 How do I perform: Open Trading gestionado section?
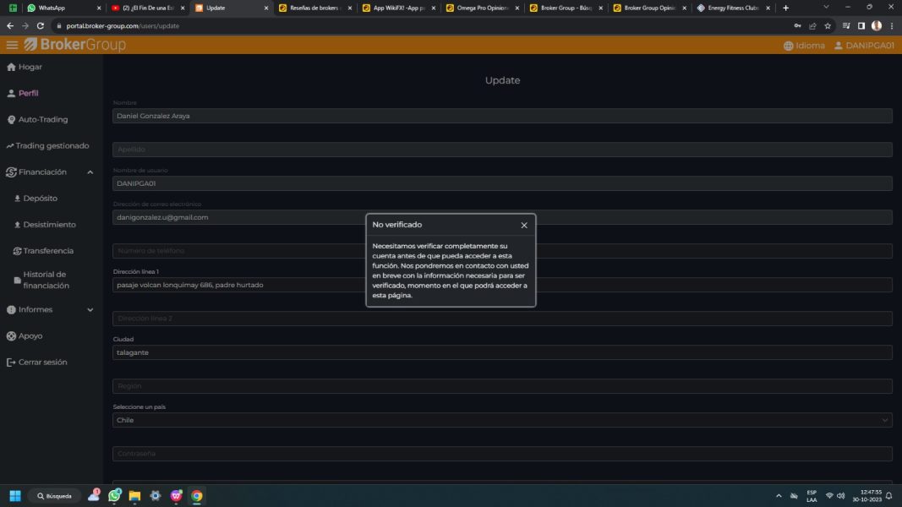click(51, 145)
